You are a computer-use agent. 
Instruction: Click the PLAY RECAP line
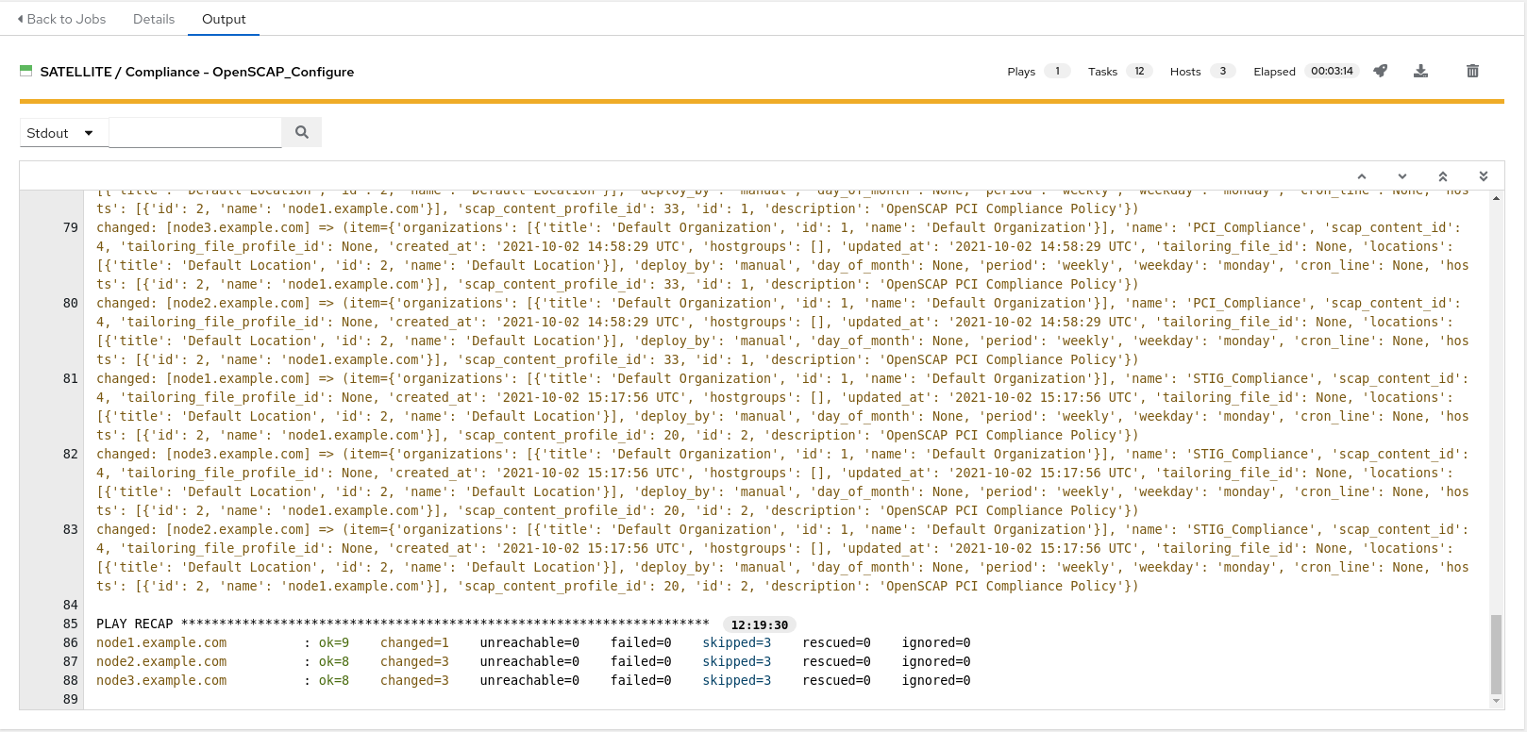402,624
